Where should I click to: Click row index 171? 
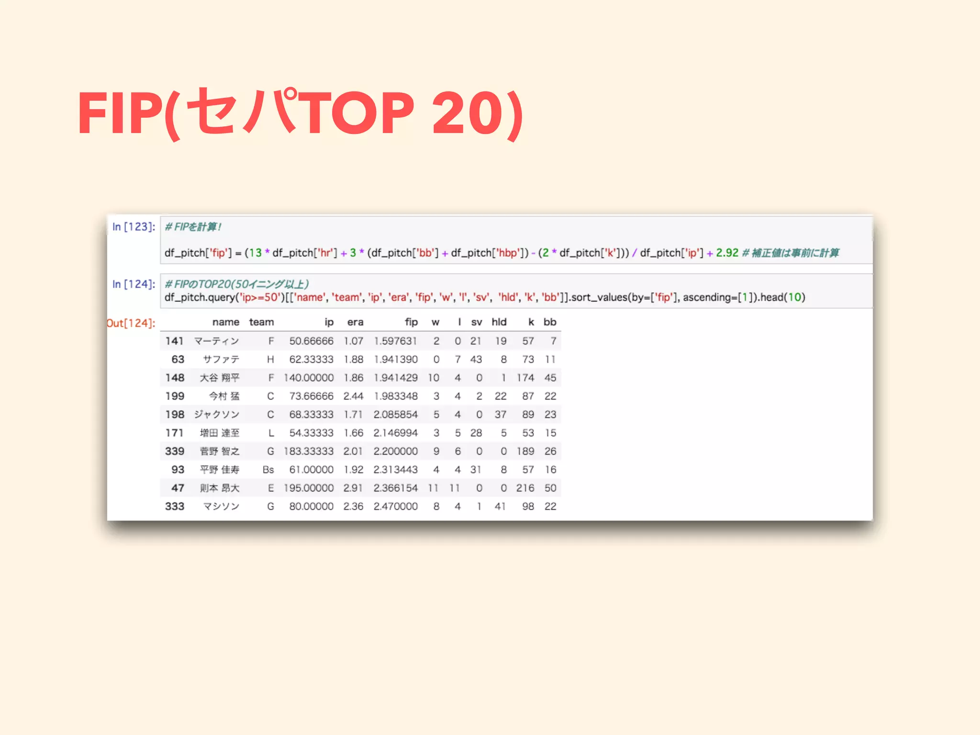point(175,433)
